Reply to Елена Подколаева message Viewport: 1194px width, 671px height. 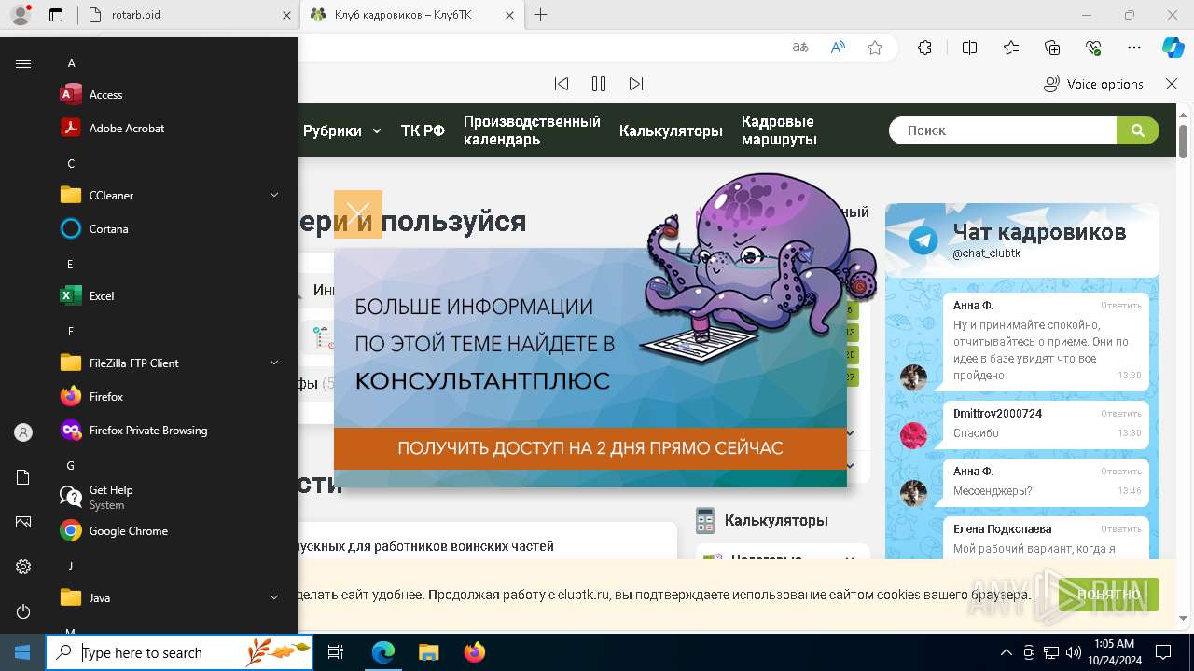1120,528
